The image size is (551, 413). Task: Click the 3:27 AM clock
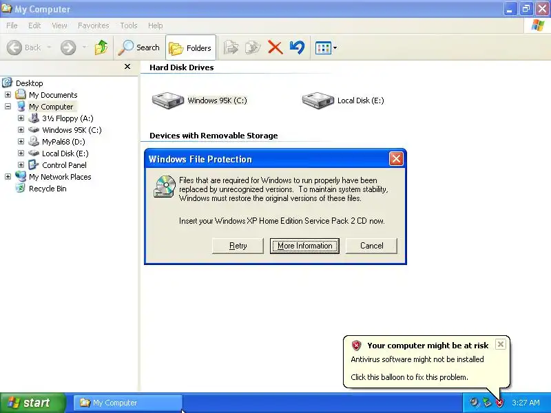pyautogui.click(x=526, y=403)
